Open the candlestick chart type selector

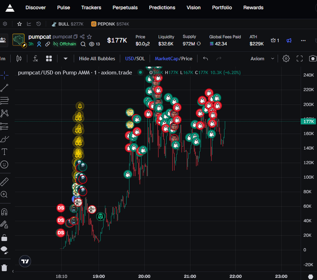click(x=19, y=59)
